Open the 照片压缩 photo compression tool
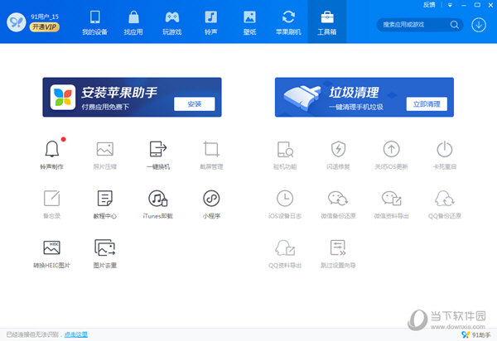The image size is (497, 341). pos(105,155)
